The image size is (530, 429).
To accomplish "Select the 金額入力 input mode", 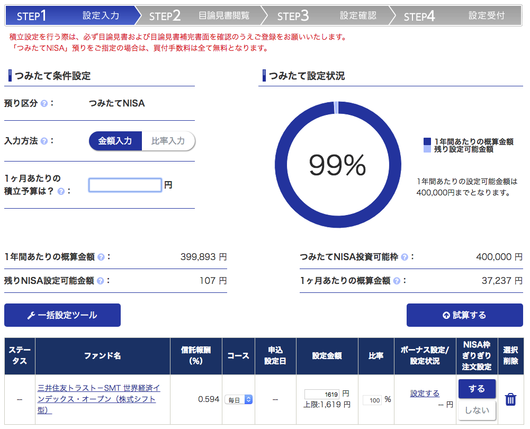I will tap(115, 141).
